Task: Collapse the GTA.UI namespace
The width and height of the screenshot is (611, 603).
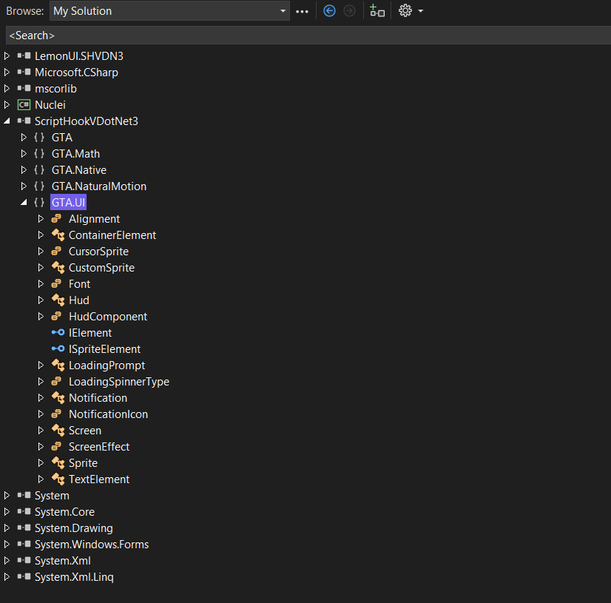Action: (x=24, y=202)
